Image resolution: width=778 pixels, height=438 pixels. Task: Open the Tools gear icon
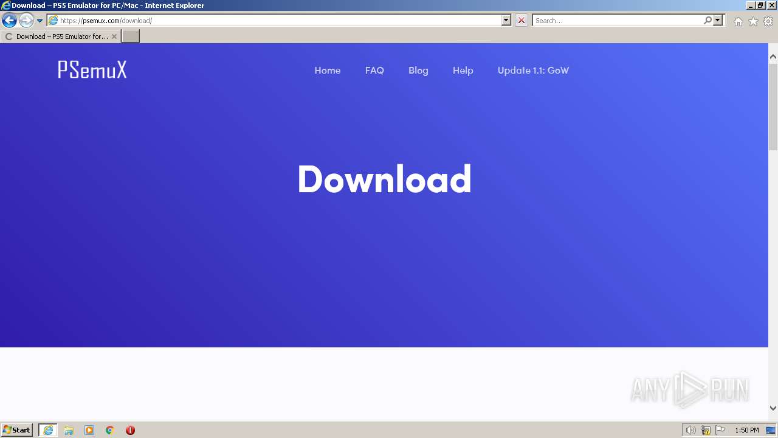pos(768,21)
